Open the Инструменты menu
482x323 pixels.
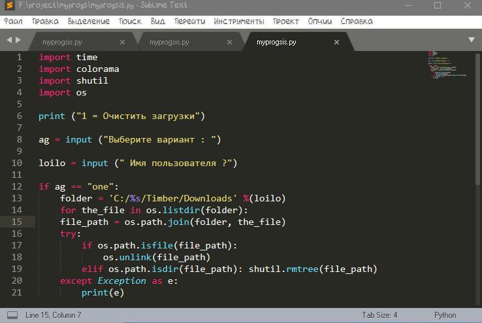[238, 21]
